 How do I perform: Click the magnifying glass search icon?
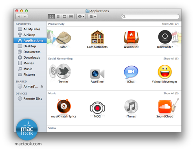tap(124, 17)
